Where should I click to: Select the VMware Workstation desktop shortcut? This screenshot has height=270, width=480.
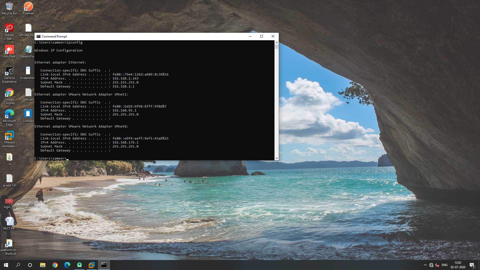pyautogui.click(x=9, y=139)
